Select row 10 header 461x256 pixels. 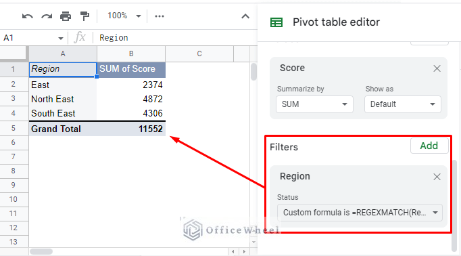14,199
